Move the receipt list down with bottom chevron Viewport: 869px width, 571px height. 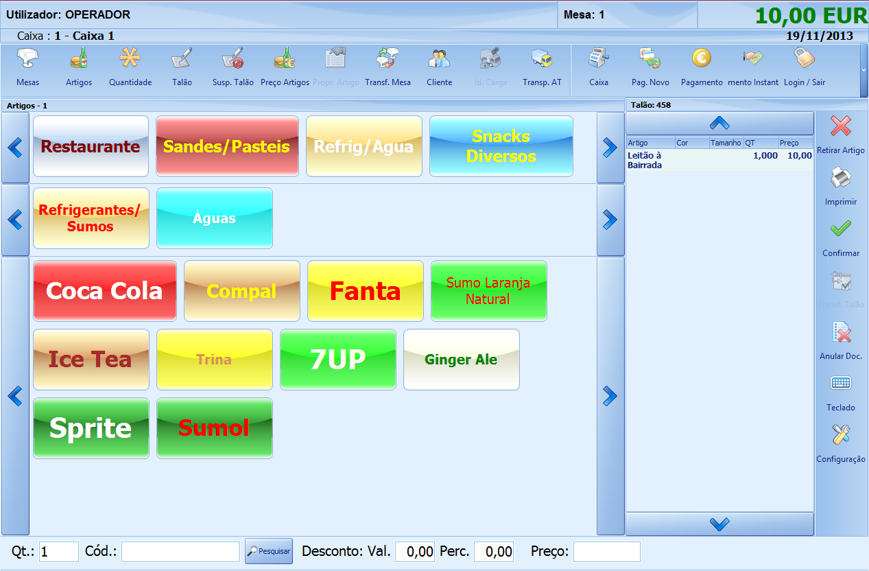719,524
